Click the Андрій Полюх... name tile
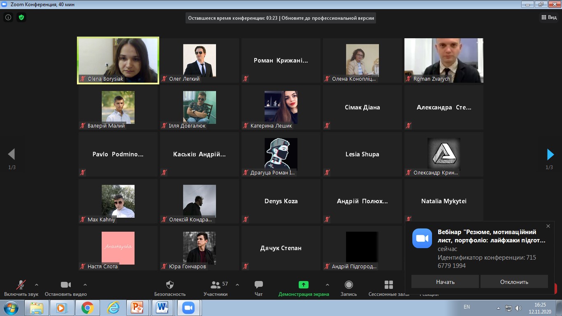The width and height of the screenshot is (562, 316). 362,201
